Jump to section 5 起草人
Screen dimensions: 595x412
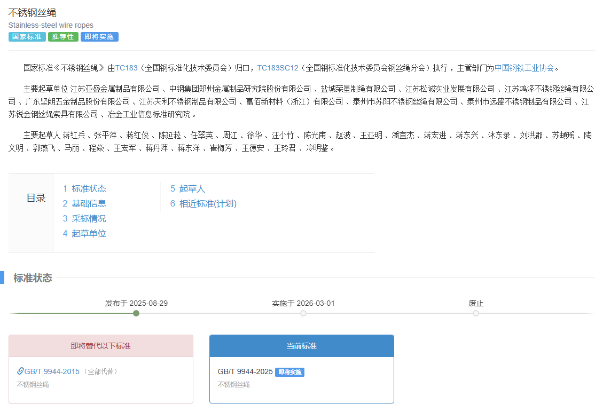[187, 188]
